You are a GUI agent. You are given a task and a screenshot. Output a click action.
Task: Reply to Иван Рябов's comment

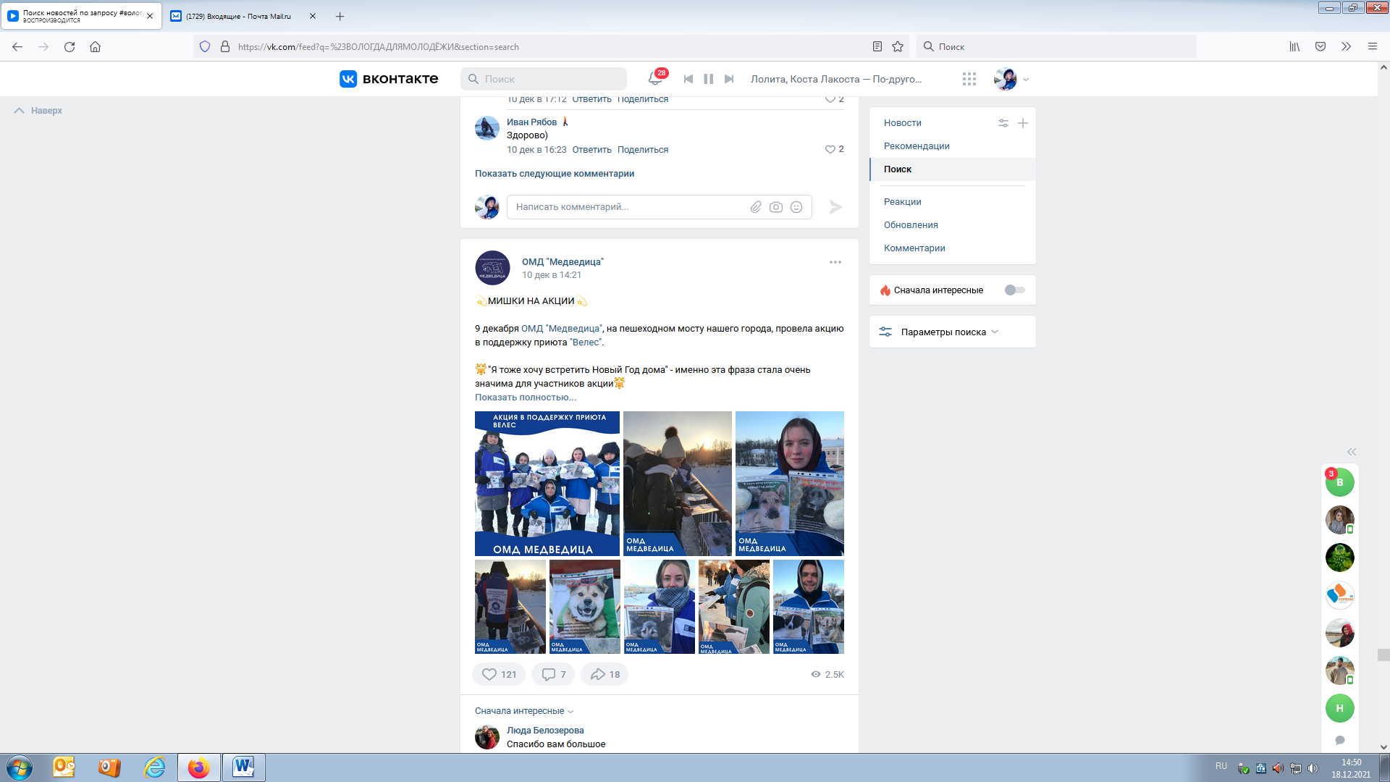pyautogui.click(x=591, y=150)
